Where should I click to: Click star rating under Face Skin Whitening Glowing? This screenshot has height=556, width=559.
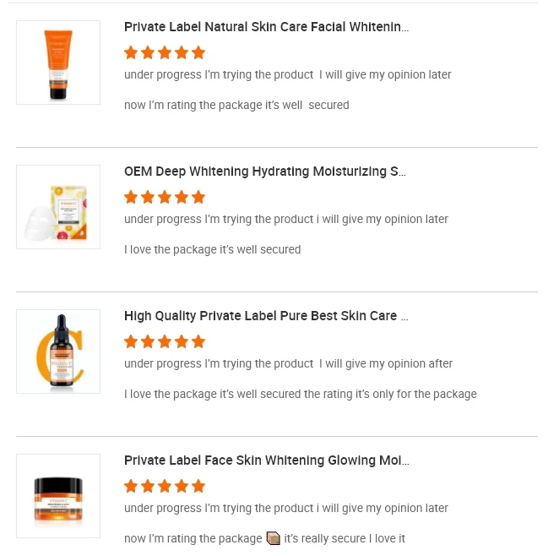click(165, 486)
